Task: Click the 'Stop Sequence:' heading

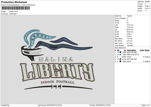Action: 120,48
